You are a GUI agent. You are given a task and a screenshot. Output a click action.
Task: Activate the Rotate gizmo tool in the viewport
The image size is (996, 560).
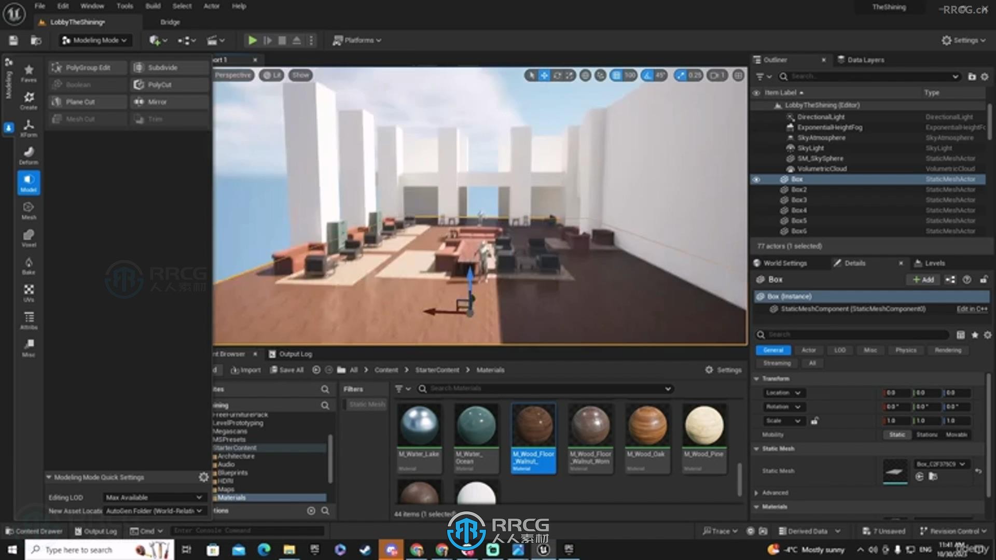557,76
